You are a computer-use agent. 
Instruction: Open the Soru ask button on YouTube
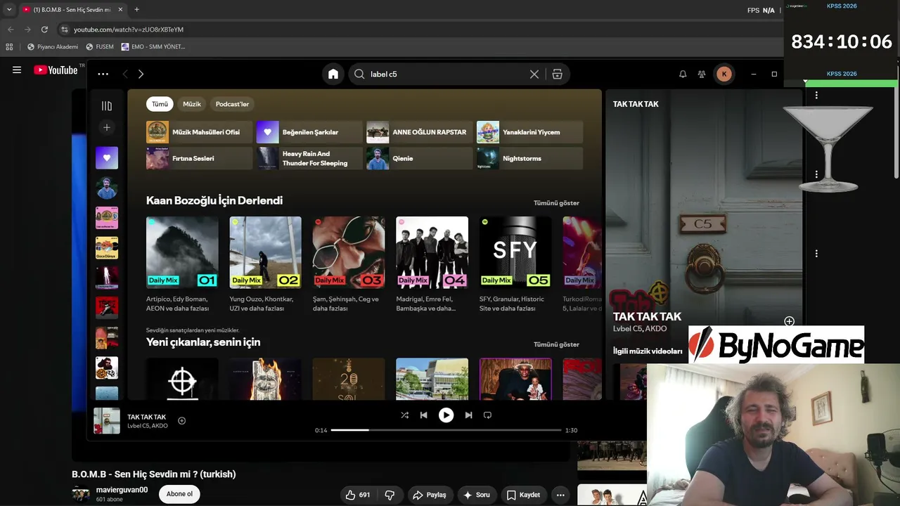click(x=476, y=495)
